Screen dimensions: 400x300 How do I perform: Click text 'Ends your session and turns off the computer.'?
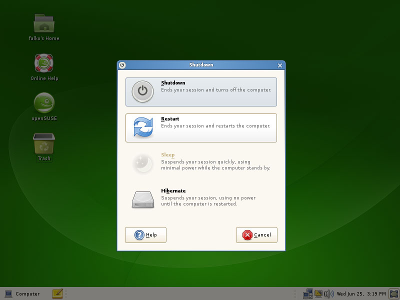216,90
